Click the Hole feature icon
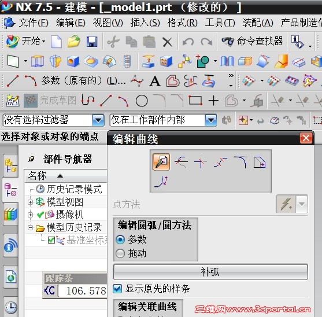The image size is (322, 317). pyautogui.click(x=73, y=61)
